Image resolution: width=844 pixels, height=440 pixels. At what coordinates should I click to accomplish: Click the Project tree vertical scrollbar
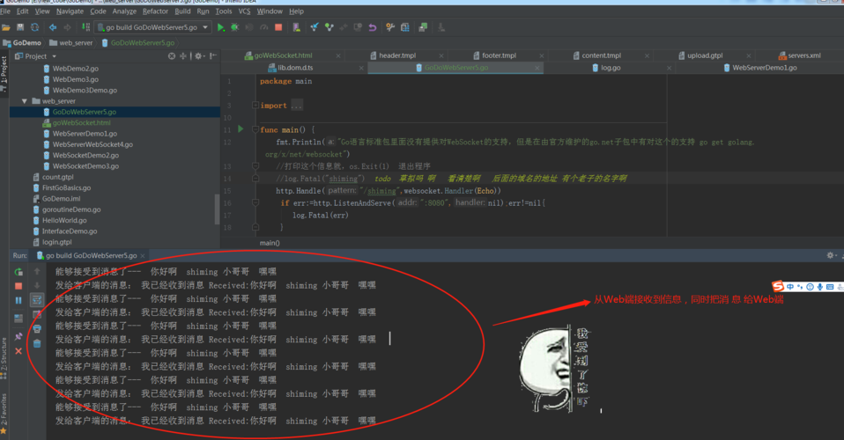point(217,209)
